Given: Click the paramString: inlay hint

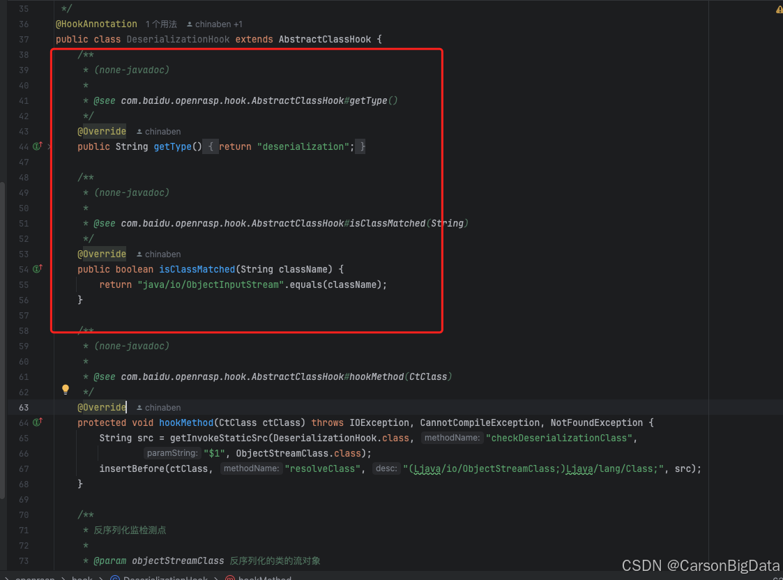Looking at the screenshot, I should pyautogui.click(x=172, y=453).
